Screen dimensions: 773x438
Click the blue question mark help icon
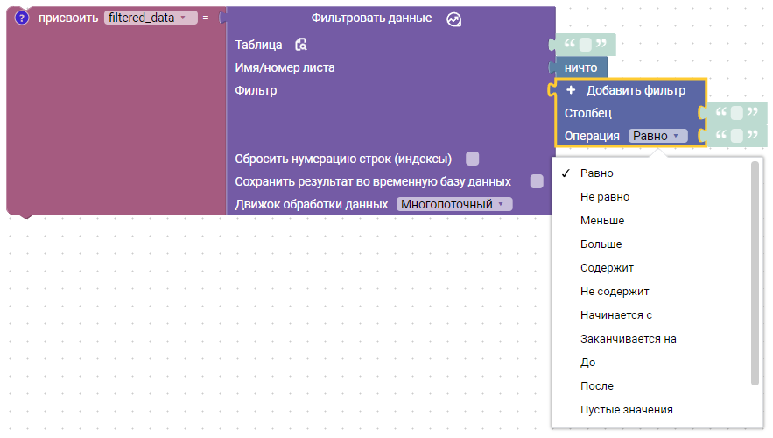pyautogui.click(x=23, y=18)
